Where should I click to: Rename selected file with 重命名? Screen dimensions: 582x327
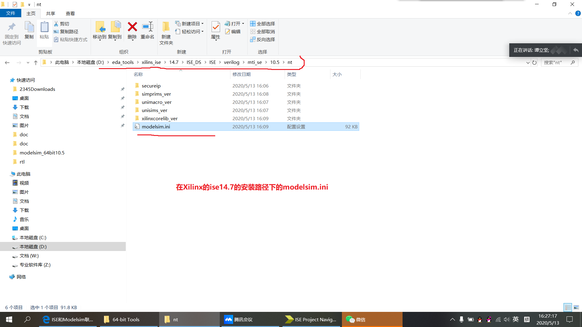148,30
